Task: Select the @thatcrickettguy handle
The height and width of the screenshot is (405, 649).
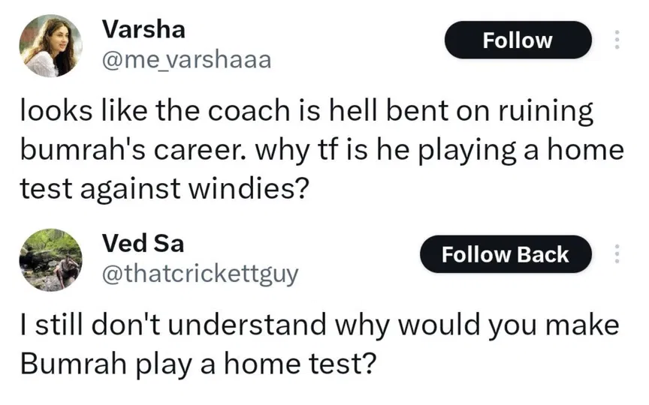Action: coord(200,274)
